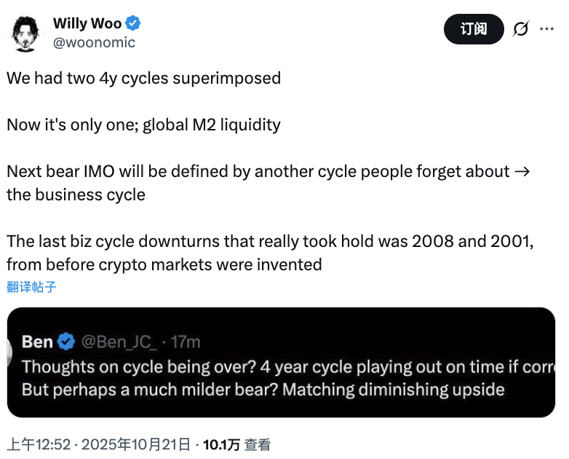
Task: View the 10.1万 查看 view count
Action: [236, 444]
